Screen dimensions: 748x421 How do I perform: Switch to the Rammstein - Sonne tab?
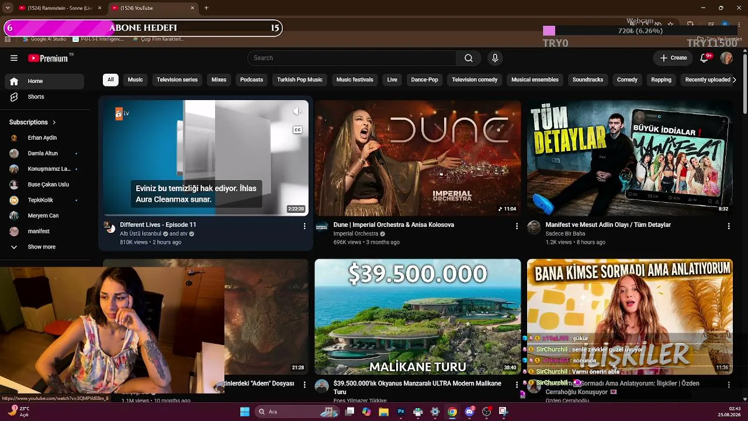coord(60,8)
